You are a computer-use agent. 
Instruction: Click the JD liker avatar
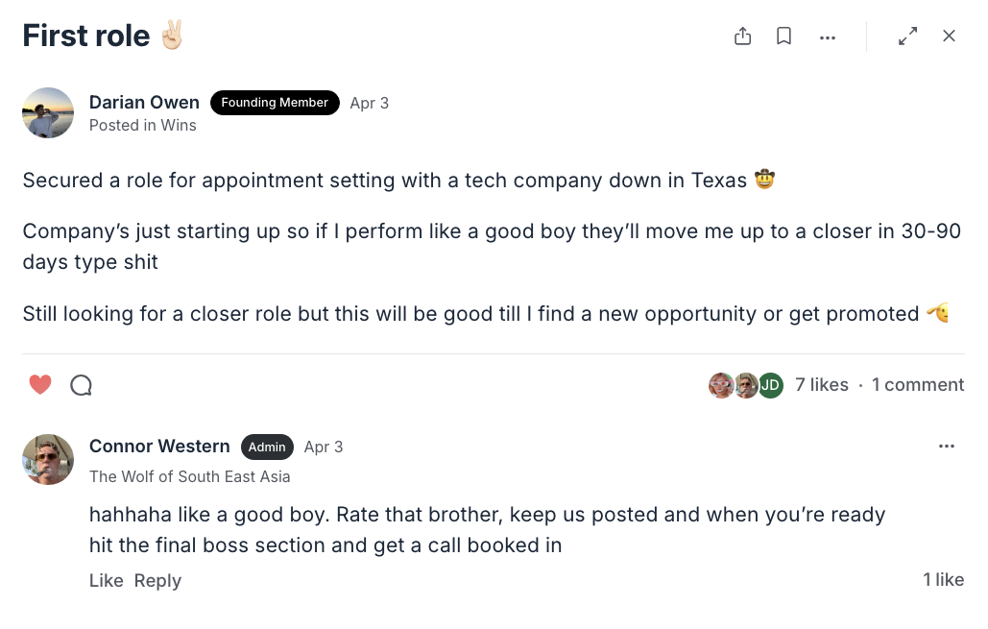(x=771, y=385)
